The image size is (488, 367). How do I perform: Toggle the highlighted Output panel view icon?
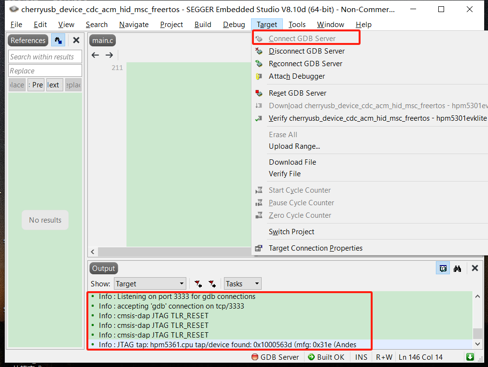[443, 268]
